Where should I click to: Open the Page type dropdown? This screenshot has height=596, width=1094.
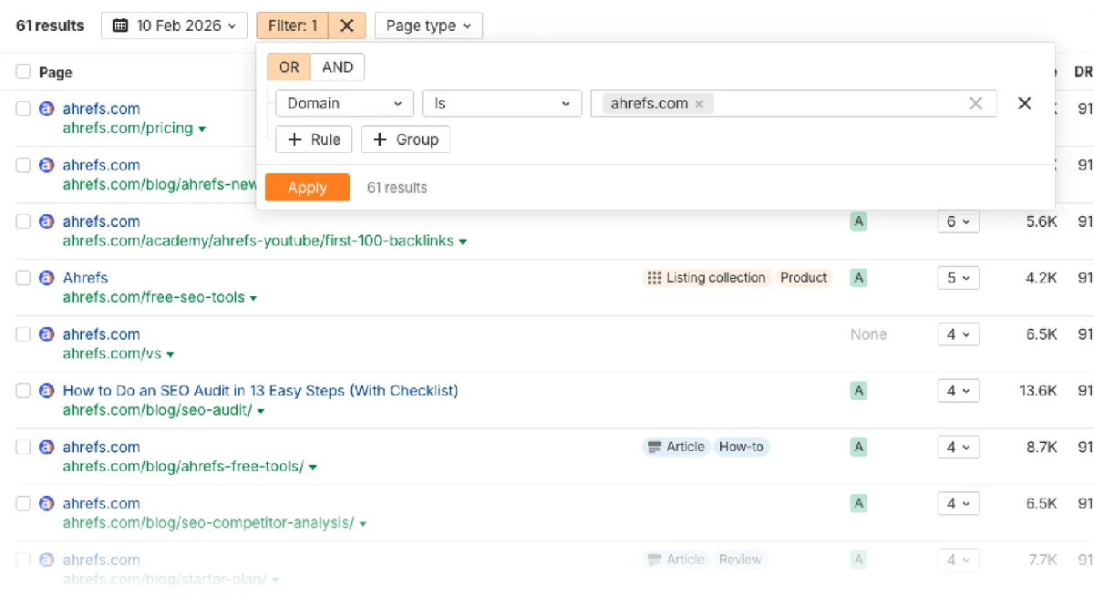(428, 26)
